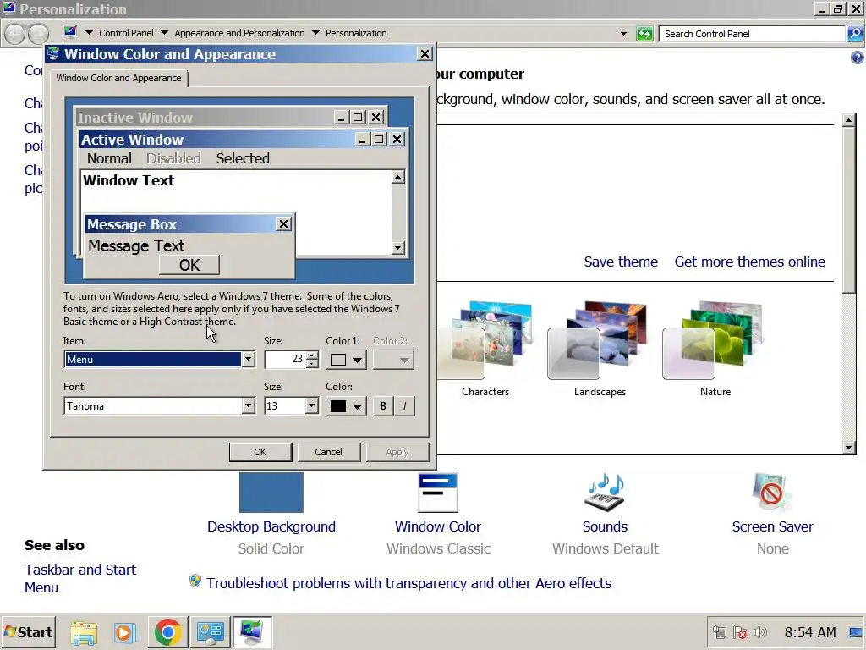Open the address bar history dropdown
Image resolution: width=866 pixels, height=650 pixels.
(623, 33)
